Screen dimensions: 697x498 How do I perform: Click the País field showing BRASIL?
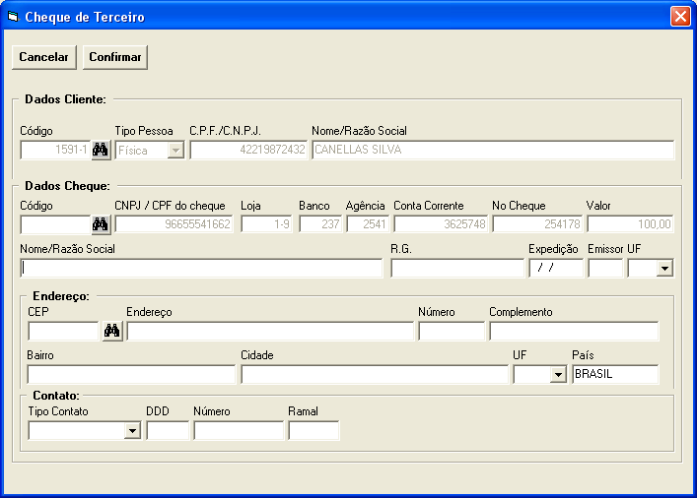pos(615,375)
